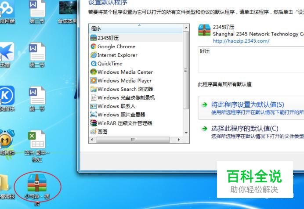This screenshot has height=209, width=304.
Task: Click the 酷狗音乐 desktop icon
Action: click(7, 95)
